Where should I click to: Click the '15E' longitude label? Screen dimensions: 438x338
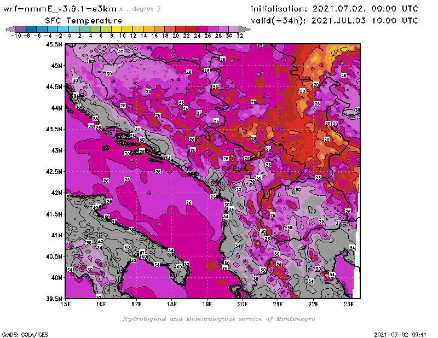[x=66, y=304]
